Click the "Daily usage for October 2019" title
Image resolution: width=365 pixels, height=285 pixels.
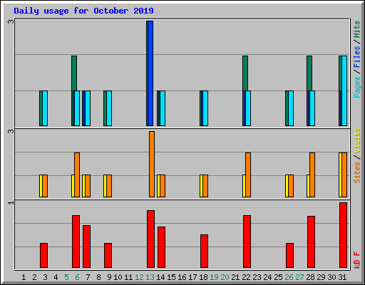pyautogui.click(x=83, y=11)
